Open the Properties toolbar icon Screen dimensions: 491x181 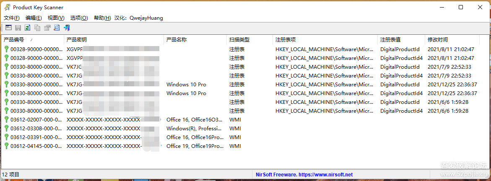(47, 28)
